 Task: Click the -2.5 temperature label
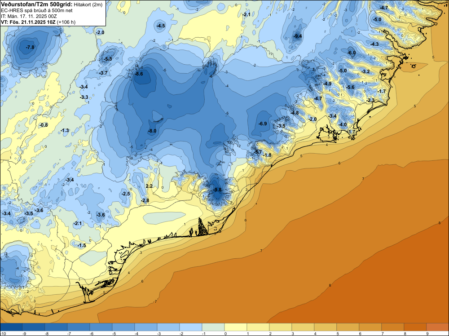pyautogui.click(x=126, y=194)
